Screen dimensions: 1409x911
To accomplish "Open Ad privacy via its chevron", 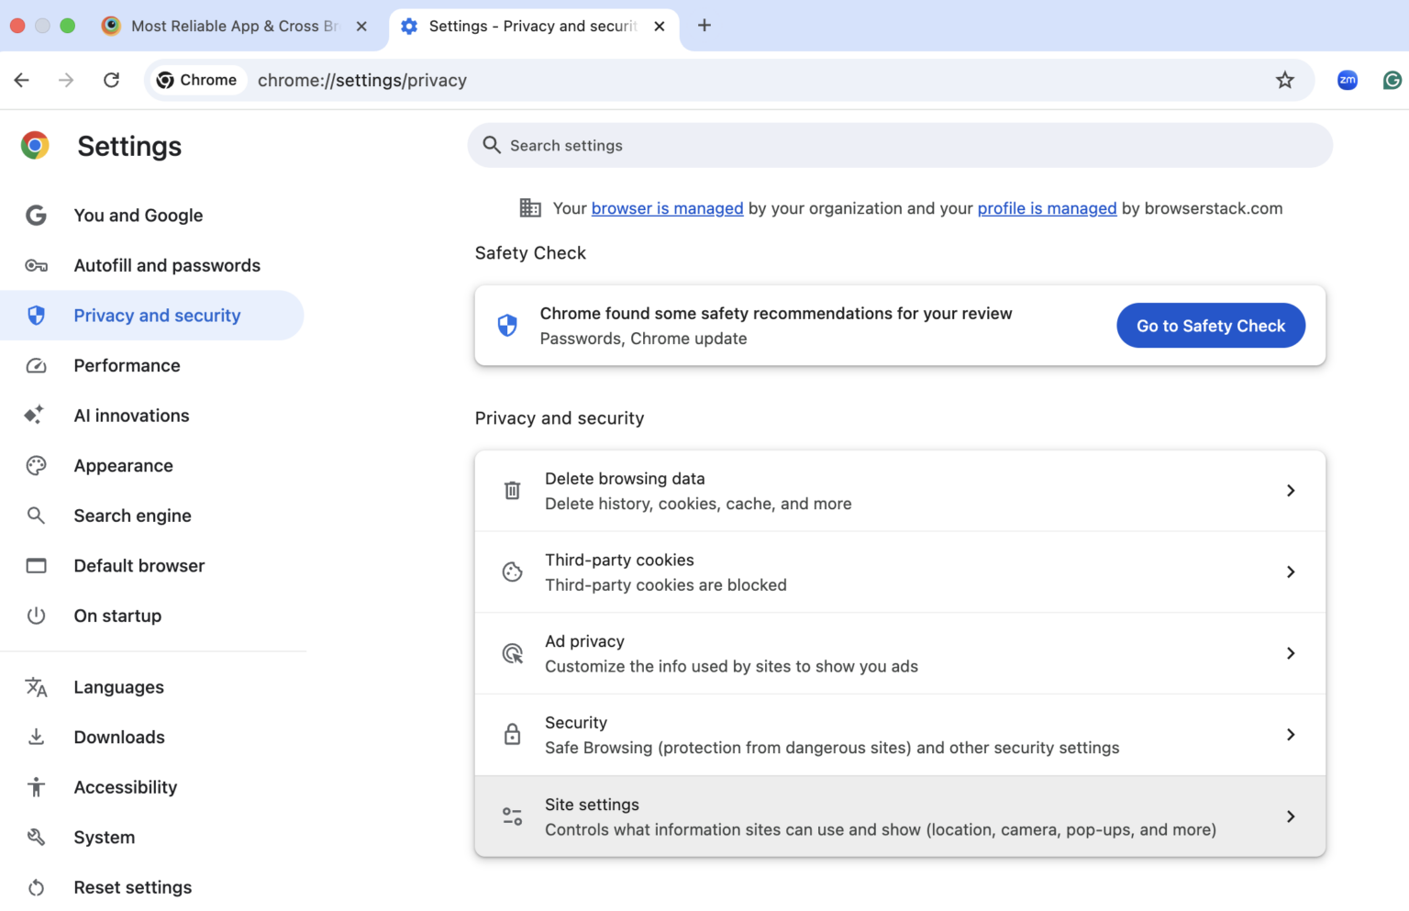I will click(x=1291, y=653).
